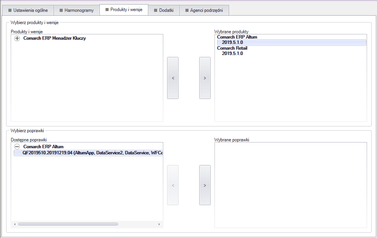Switch to the Harmonogramy tab
Screen dimensions: 377x238
coord(76,10)
